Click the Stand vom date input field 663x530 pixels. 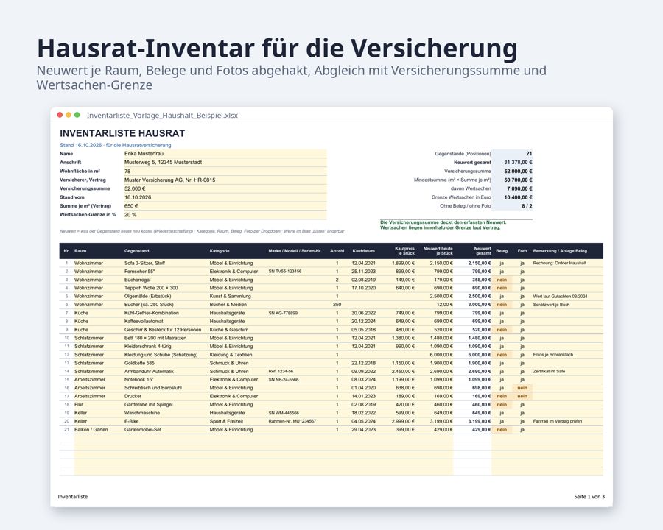(x=225, y=197)
